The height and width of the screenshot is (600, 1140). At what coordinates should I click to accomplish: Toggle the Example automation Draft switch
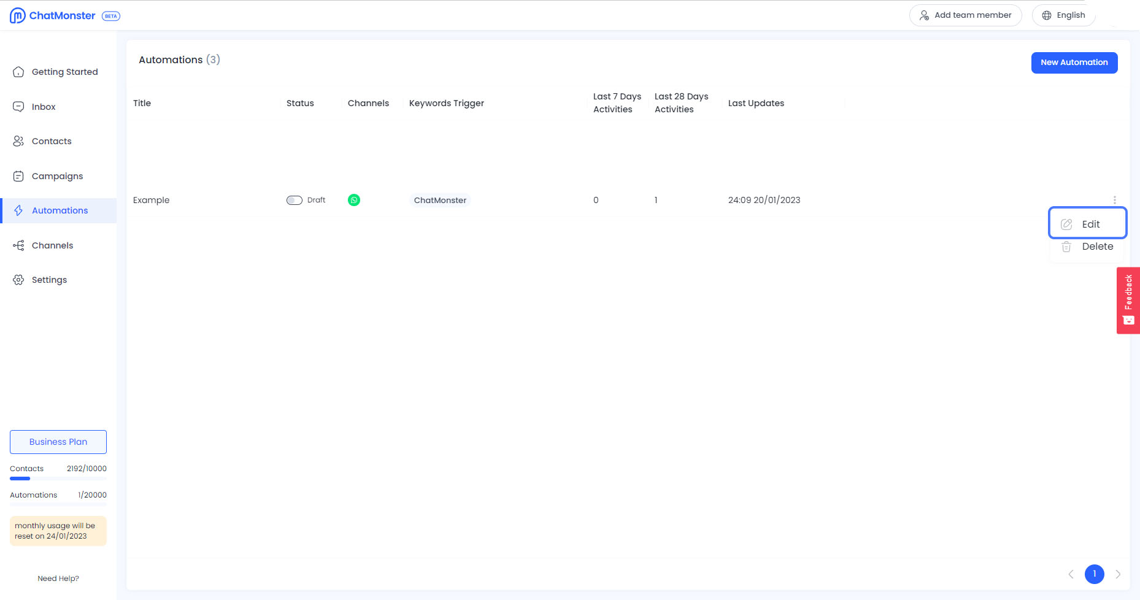[295, 200]
